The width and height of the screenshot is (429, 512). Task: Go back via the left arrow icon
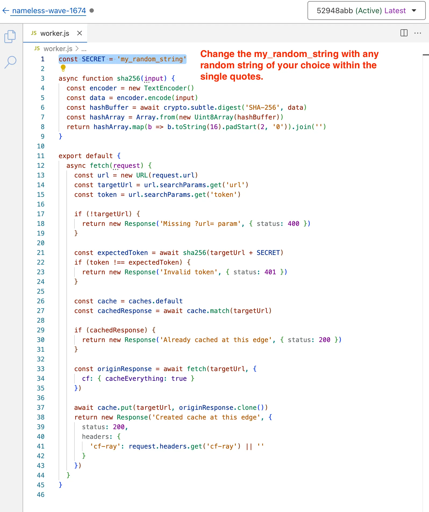click(6, 10)
